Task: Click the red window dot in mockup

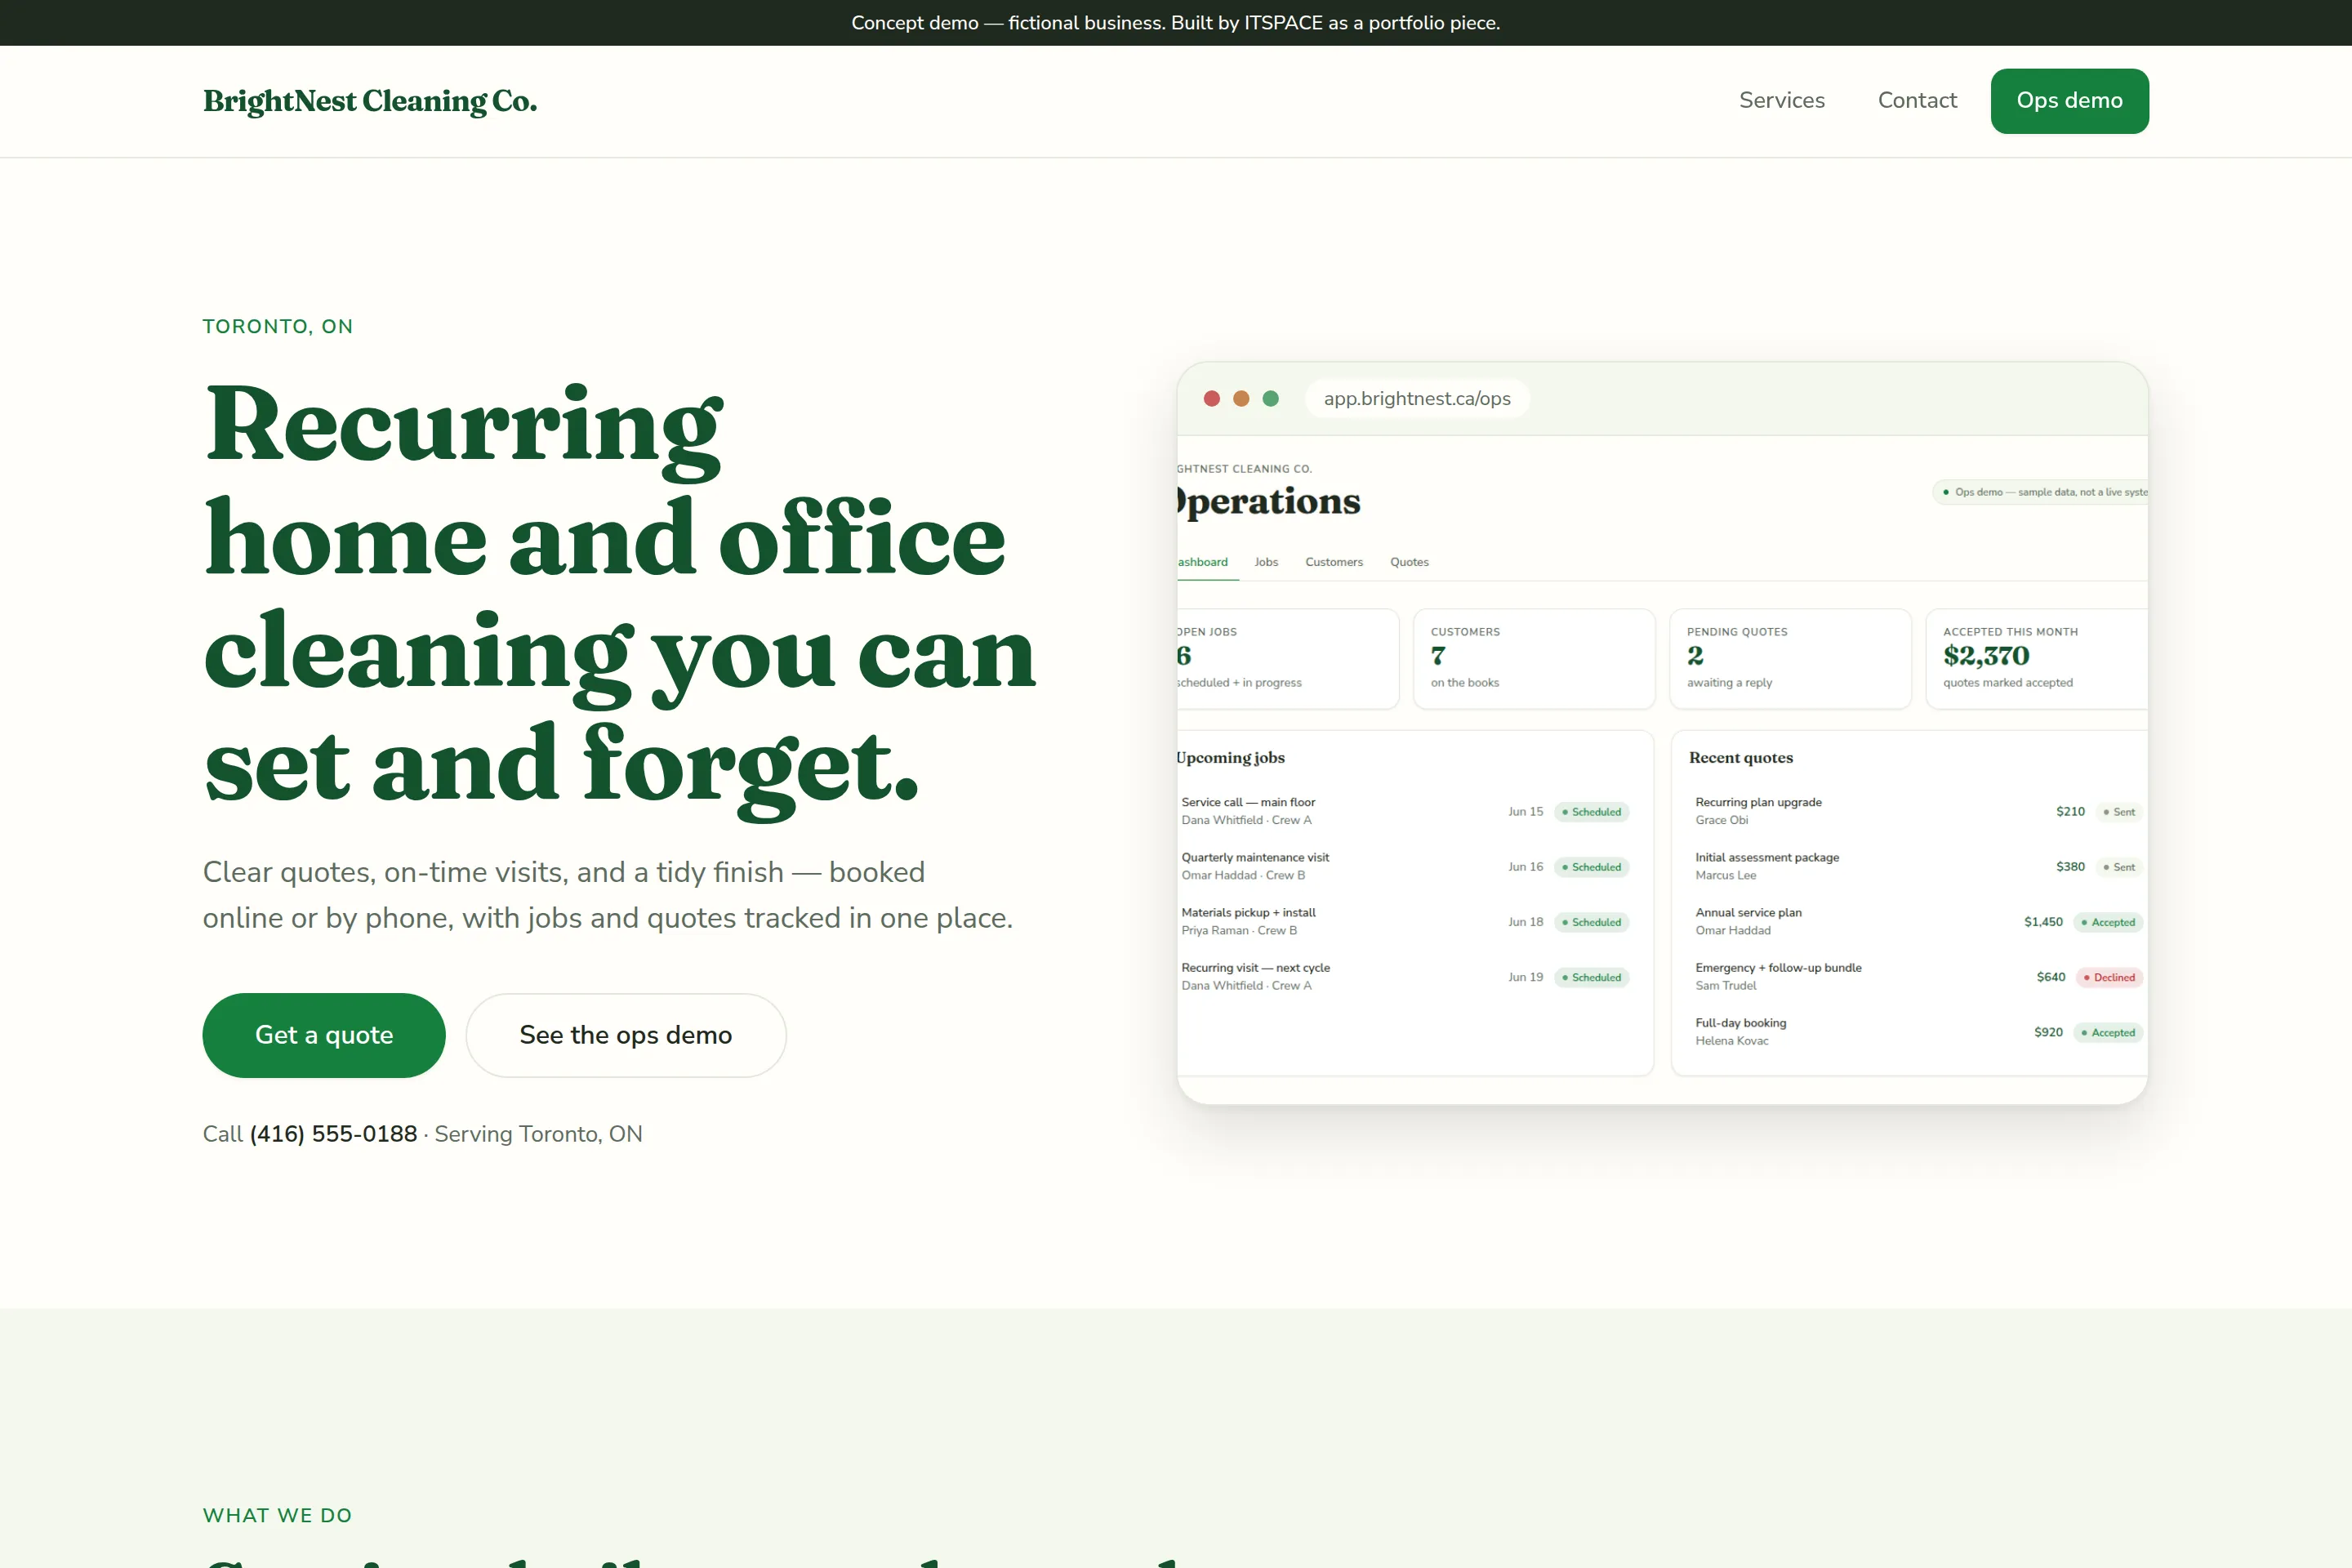Action: [1212, 398]
